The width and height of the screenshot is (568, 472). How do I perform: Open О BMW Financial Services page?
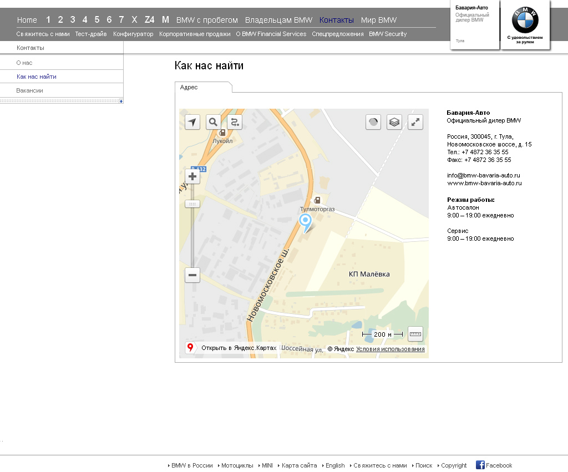point(271,34)
